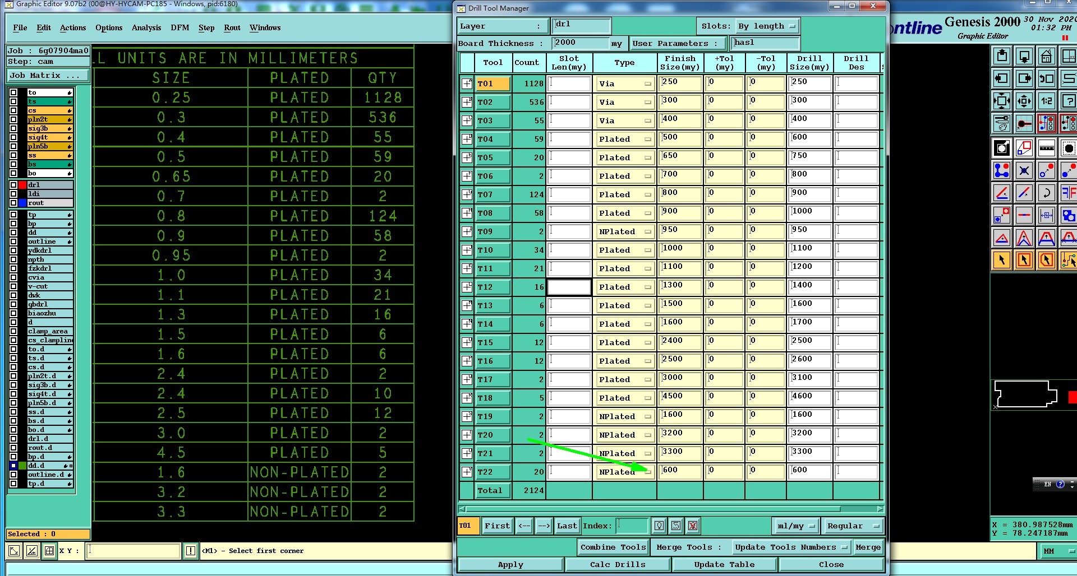Image resolution: width=1077 pixels, height=576 pixels.
Task: Click the exclamation mark icon button
Action: coord(191,551)
